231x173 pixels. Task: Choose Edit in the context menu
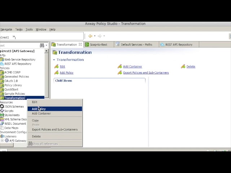pos(55,102)
